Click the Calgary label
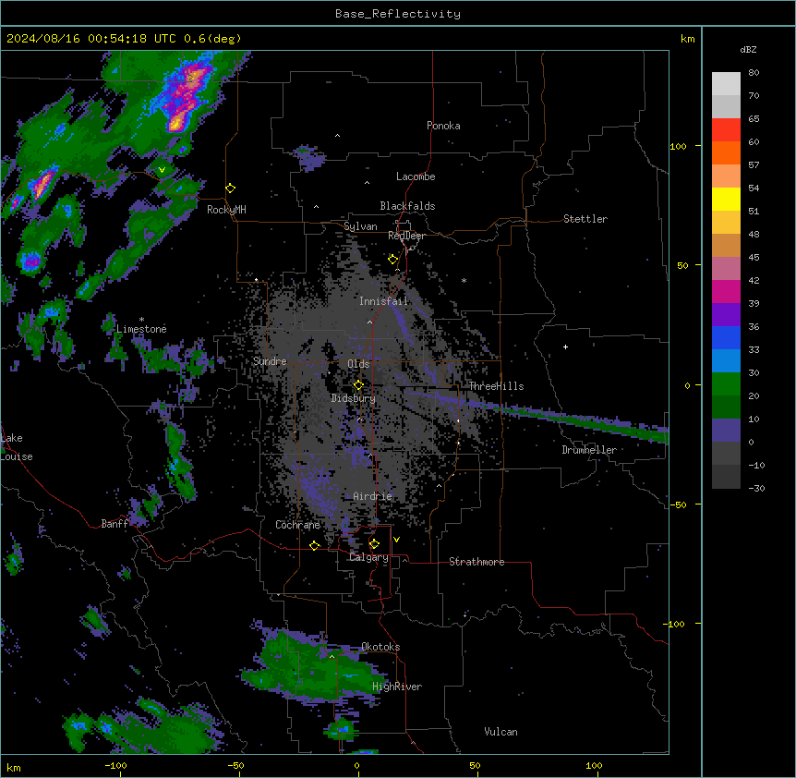 click(x=368, y=557)
